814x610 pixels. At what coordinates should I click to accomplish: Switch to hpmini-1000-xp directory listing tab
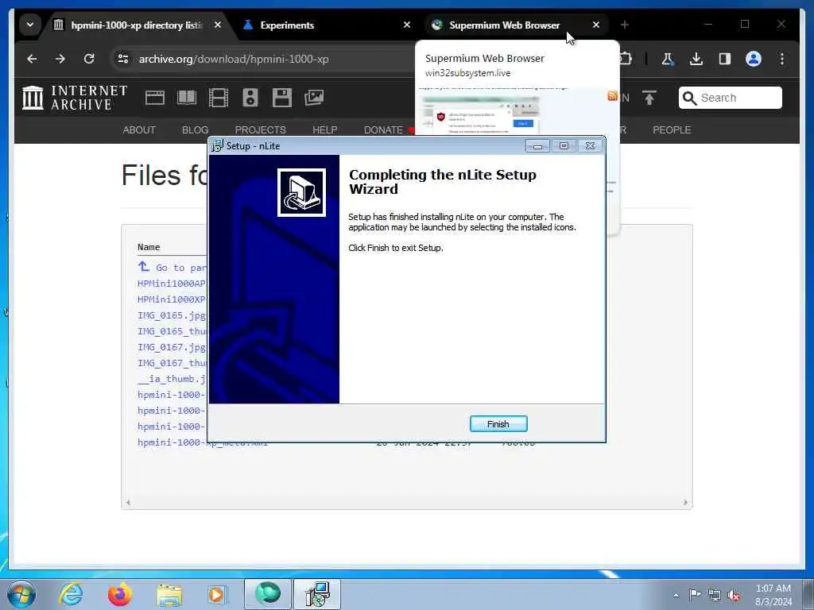(x=136, y=25)
